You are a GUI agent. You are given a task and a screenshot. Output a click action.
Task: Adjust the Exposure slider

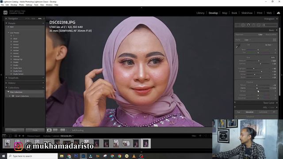pos(259,61)
